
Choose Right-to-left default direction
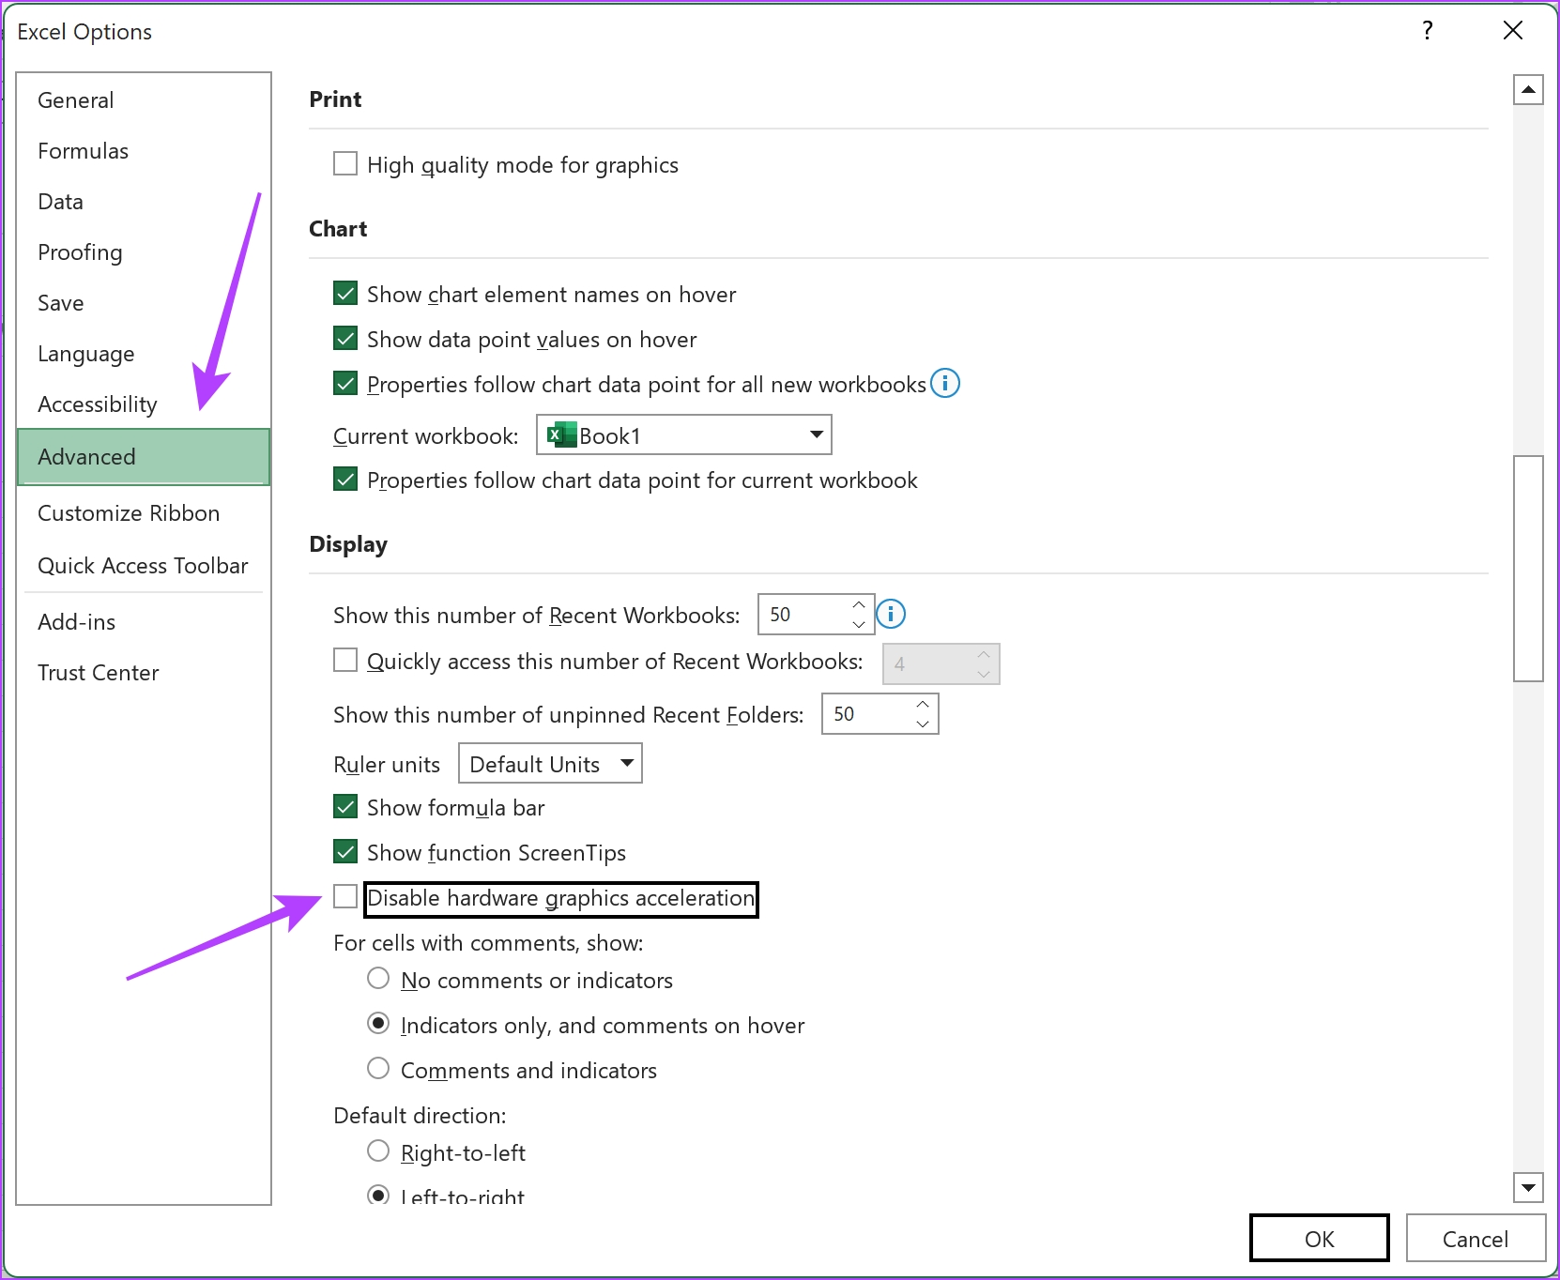click(x=378, y=1150)
